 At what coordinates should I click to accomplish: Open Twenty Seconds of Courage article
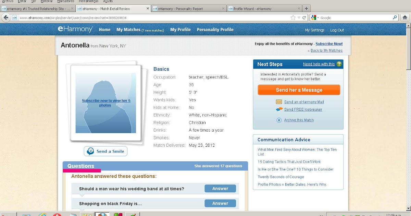[281, 177]
